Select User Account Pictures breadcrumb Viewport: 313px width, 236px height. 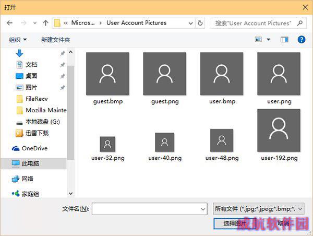click(136, 23)
